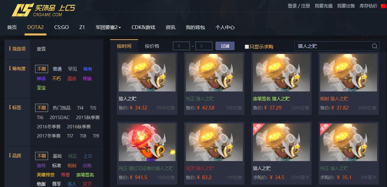Click the 标签 section dots icon
The width and height of the screenshot is (387, 187).
coord(10,107)
